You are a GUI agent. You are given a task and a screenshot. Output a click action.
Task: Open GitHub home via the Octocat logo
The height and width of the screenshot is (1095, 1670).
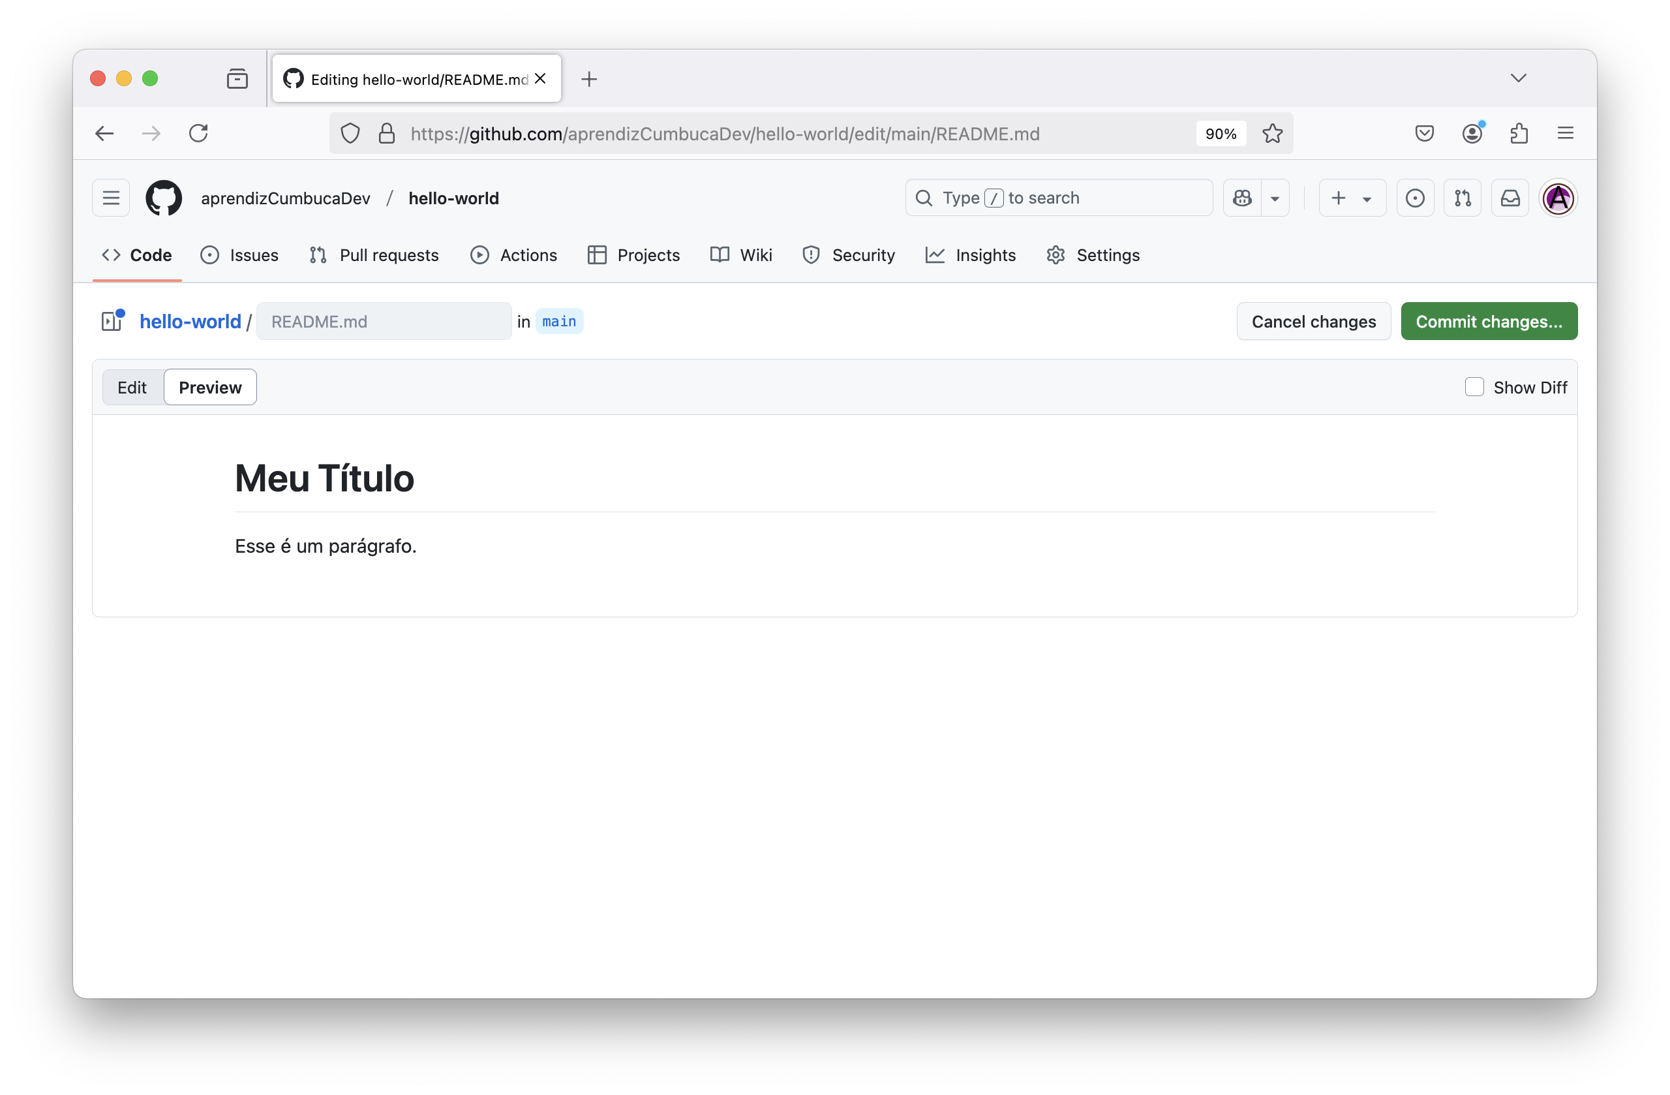pyautogui.click(x=164, y=198)
